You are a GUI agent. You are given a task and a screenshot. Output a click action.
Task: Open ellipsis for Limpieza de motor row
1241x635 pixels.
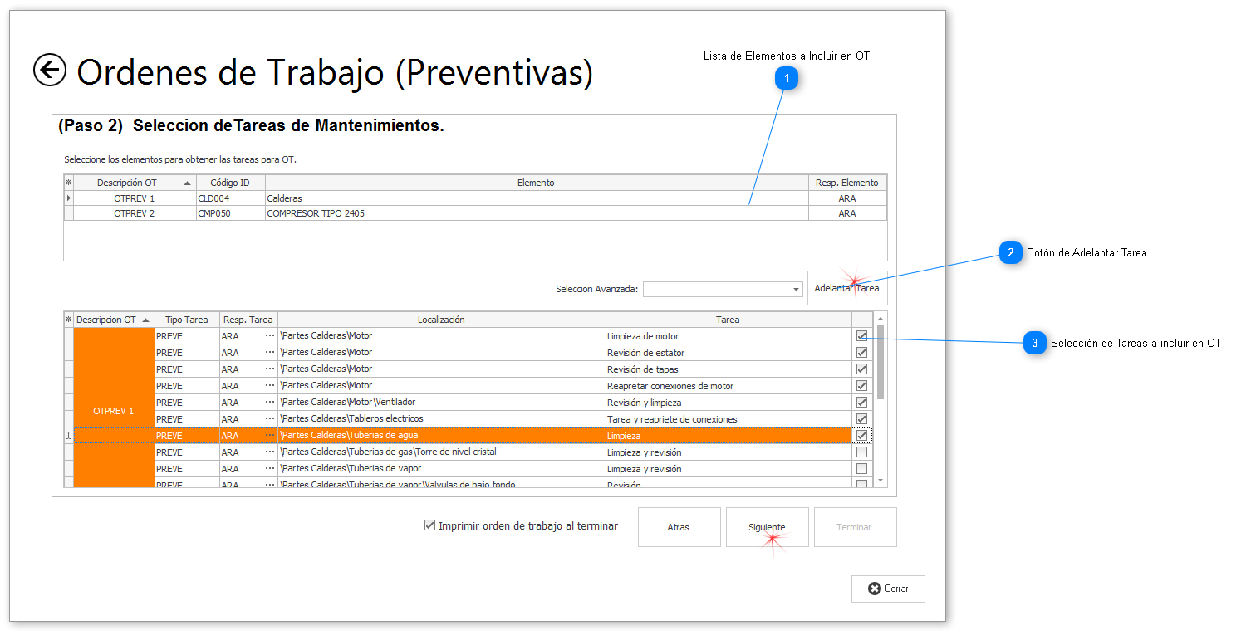tap(269, 336)
